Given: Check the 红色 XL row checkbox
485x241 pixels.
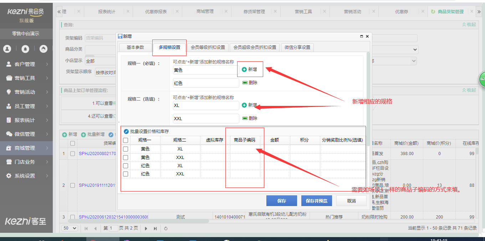Looking at the screenshot, I should (x=126, y=166).
